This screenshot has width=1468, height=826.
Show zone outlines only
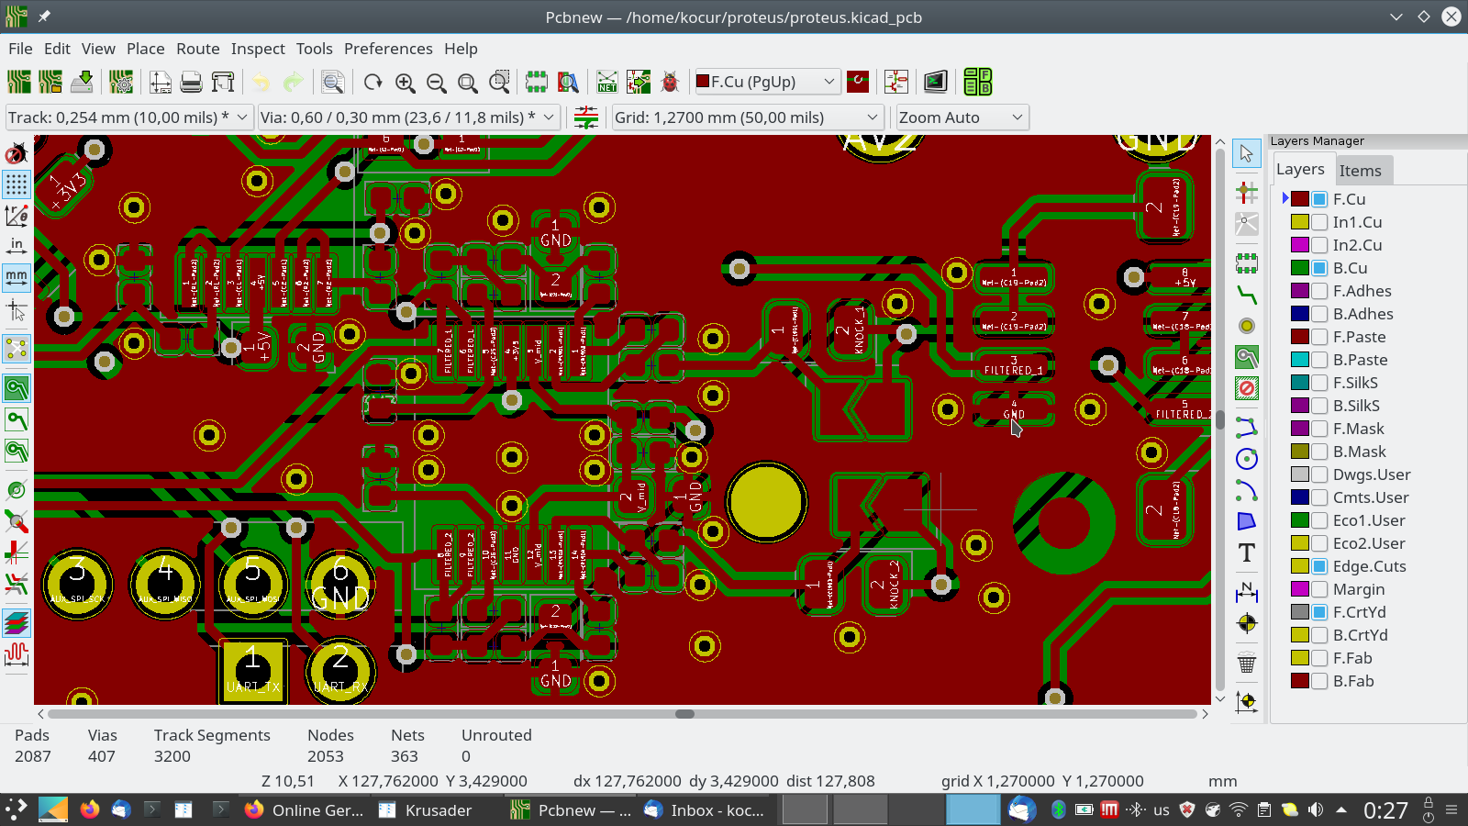(17, 451)
